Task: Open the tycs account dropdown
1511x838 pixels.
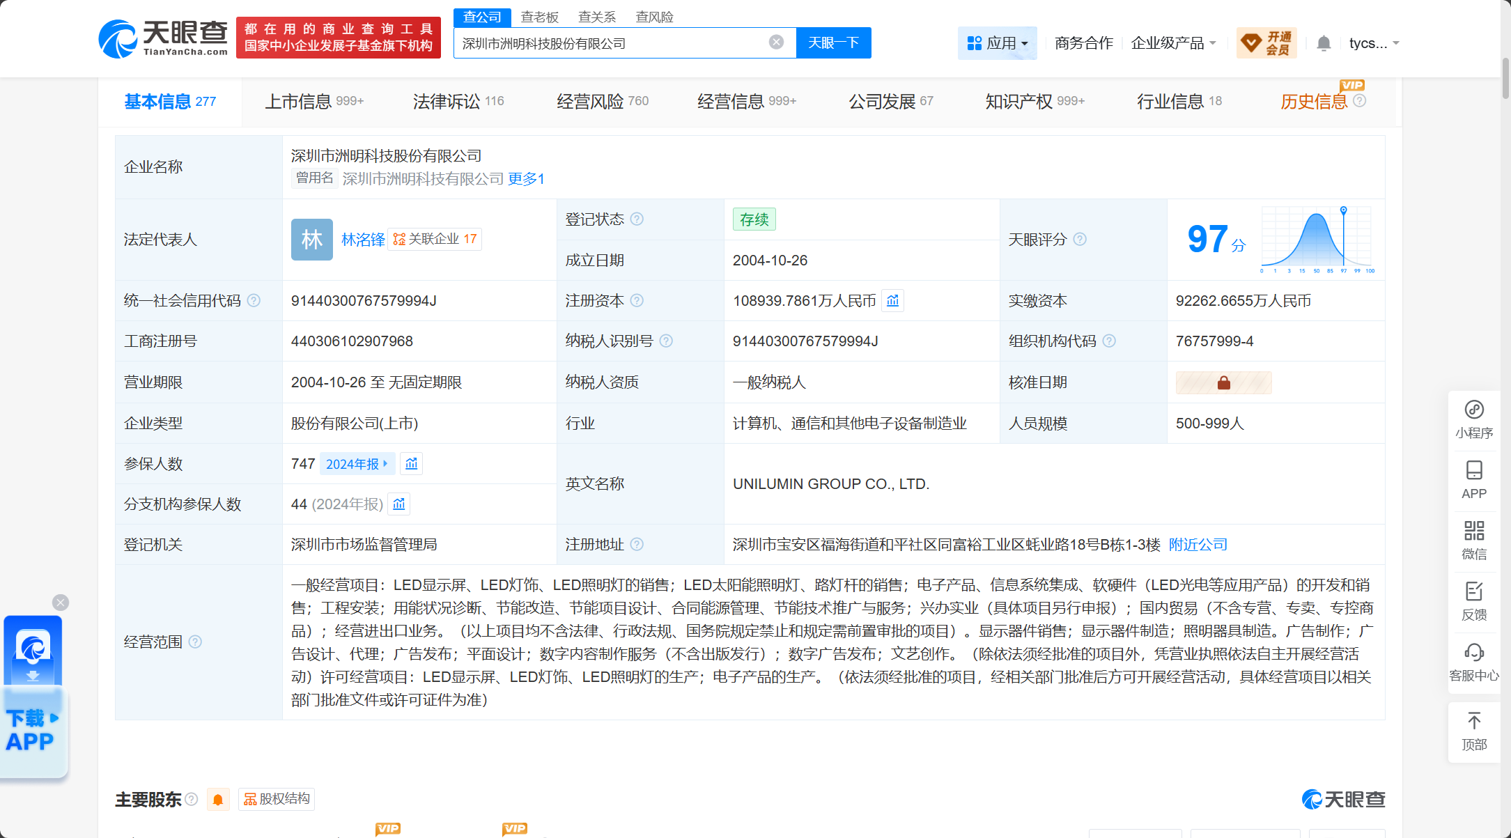Action: point(1373,43)
